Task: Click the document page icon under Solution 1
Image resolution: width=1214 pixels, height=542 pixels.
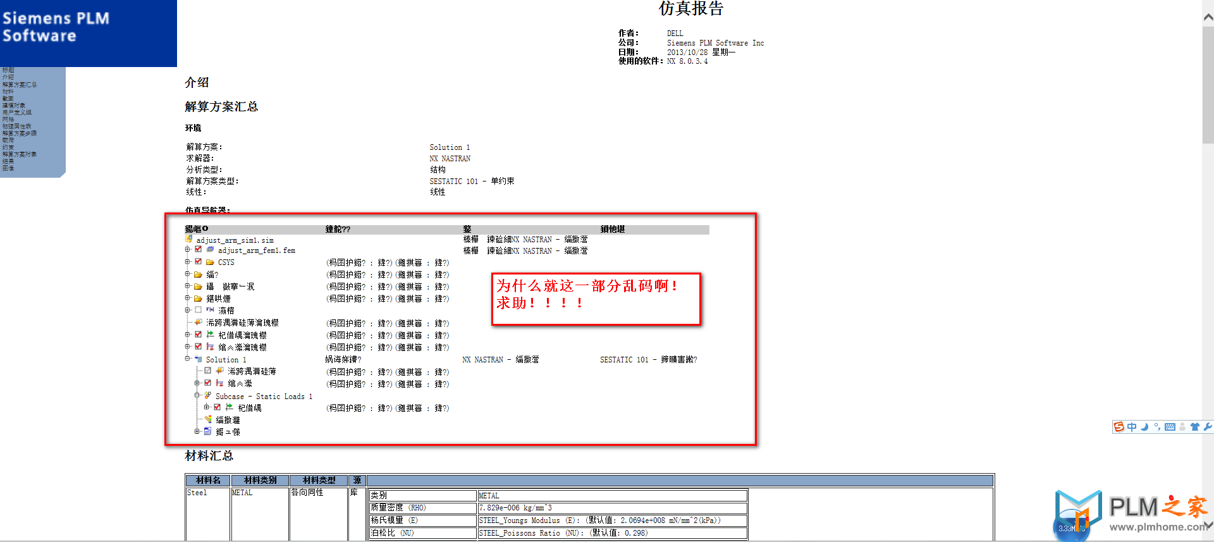Action: tap(207, 431)
